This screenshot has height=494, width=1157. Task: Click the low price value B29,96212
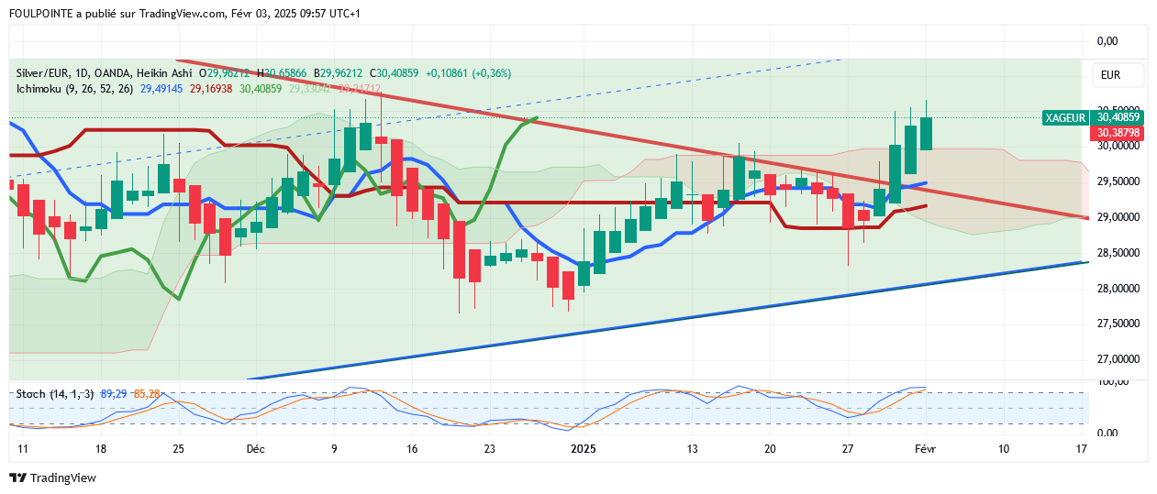pos(339,73)
